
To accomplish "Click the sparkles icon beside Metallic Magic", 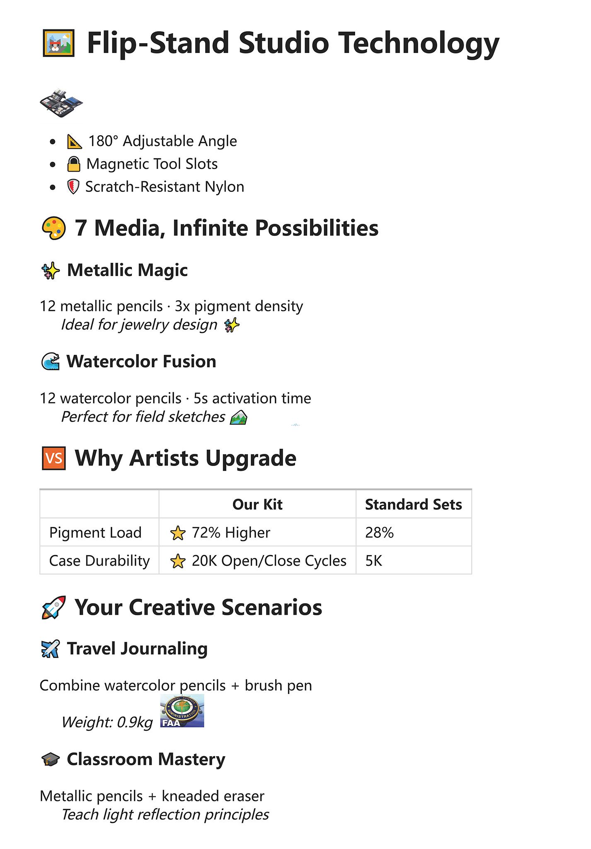I will [51, 271].
